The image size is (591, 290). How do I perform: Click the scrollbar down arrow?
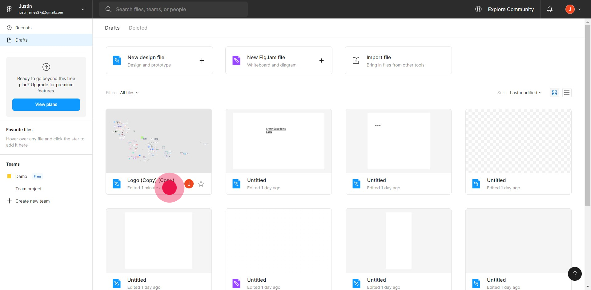(588, 287)
